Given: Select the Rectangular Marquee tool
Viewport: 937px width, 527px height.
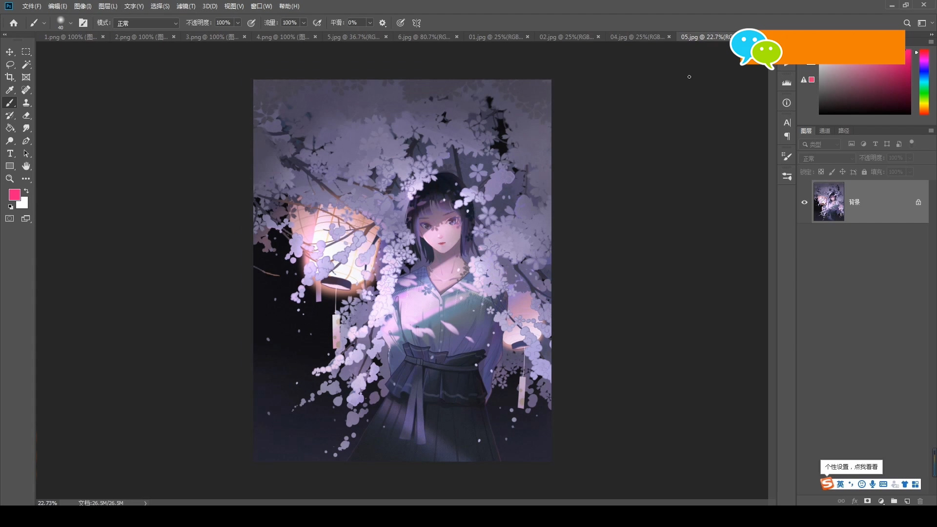Looking at the screenshot, I should pyautogui.click(x=26, y=52).
